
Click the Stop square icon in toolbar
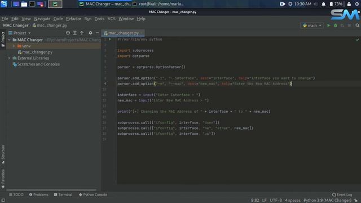tap(349, 25)
